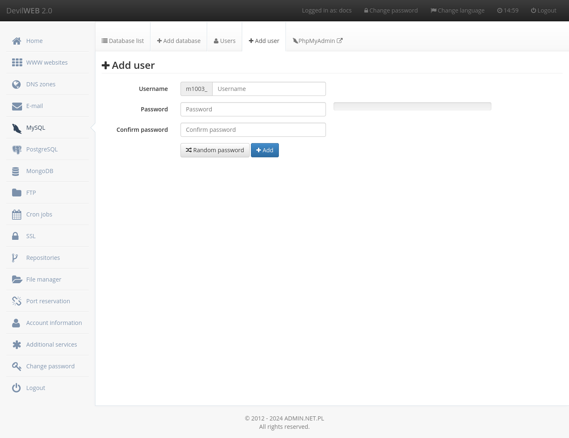Screen dimensions: 569x438
Task: Select the MySQL dolphin icon in sidebar
Action: pos(17,128)
